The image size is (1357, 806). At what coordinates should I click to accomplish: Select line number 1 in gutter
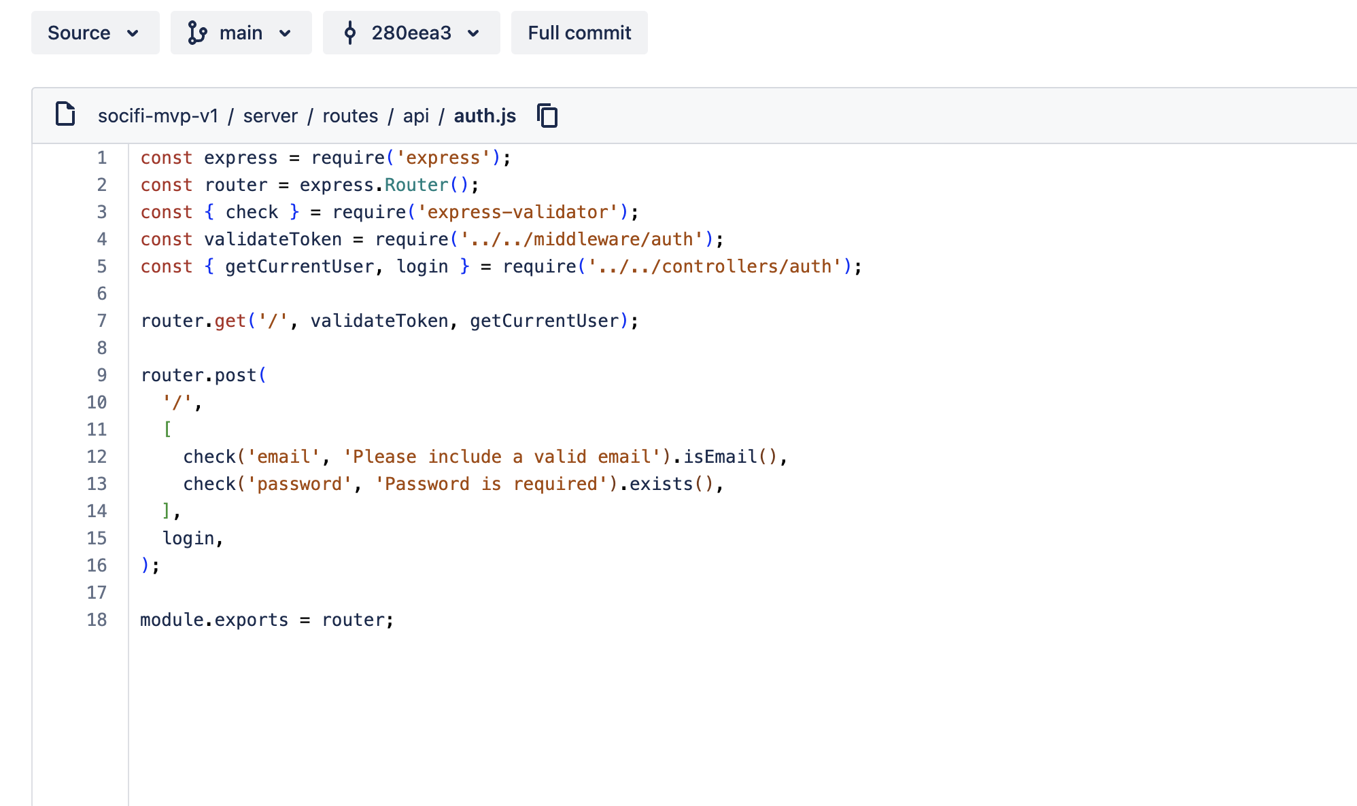click(x=102, y=158)
